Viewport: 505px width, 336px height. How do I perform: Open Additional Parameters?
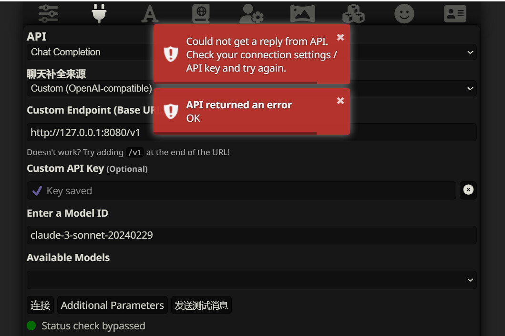click(112, 305)
